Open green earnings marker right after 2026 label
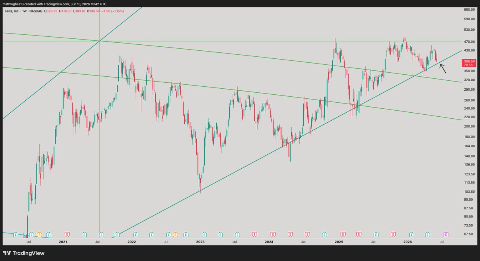 [x=411, y=234]
